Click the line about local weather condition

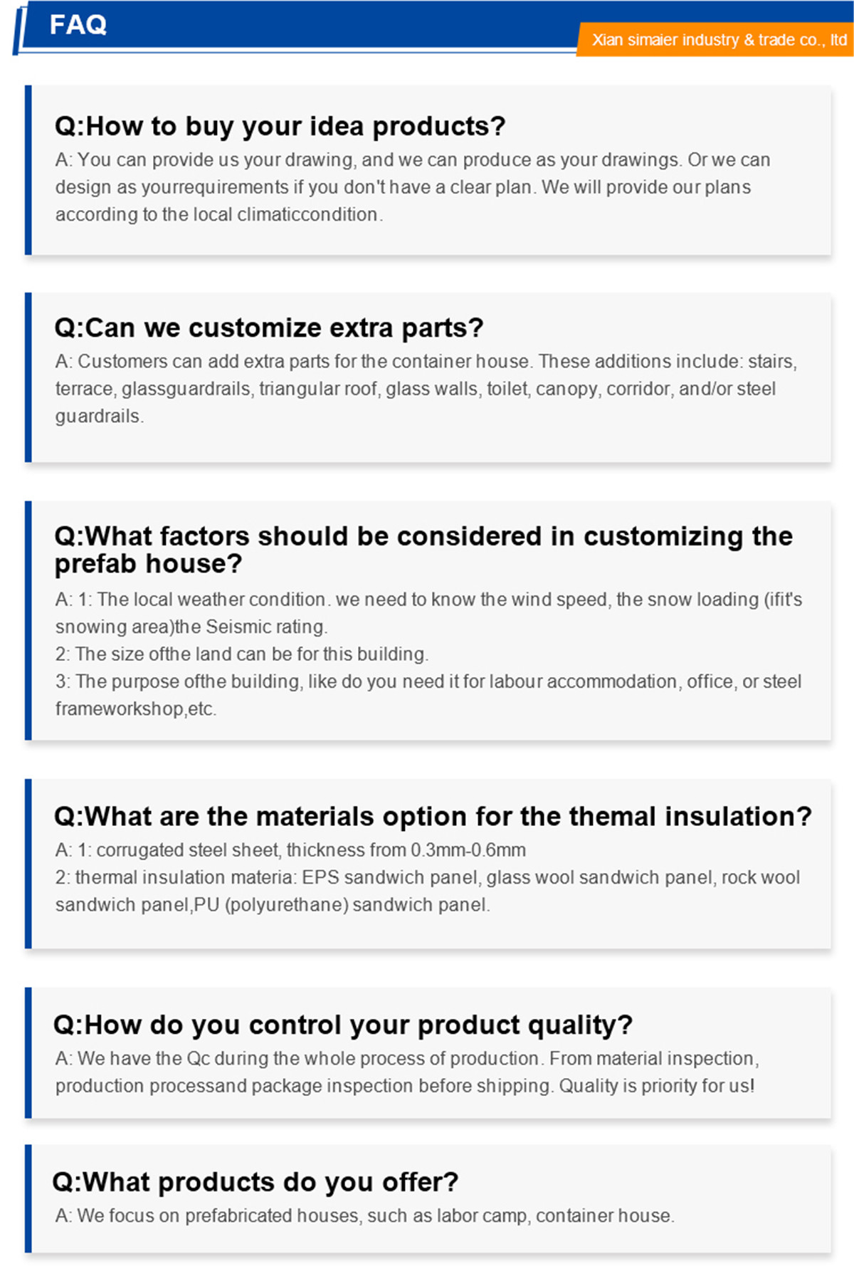coord(428,613)
